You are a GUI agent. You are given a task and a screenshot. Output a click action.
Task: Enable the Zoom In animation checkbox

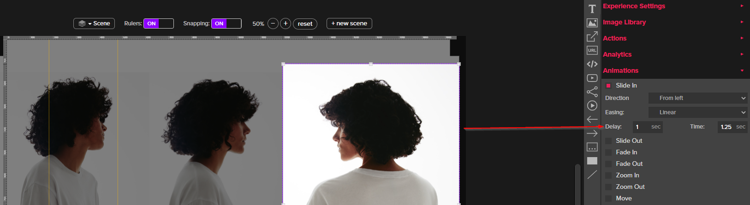click(608, 176)
